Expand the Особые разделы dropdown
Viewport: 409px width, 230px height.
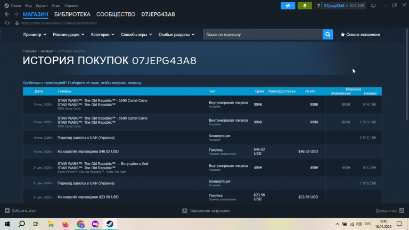tap(177, 35)
